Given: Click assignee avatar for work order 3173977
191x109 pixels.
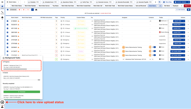Looking at the screenshot, I should pos(123,51).
